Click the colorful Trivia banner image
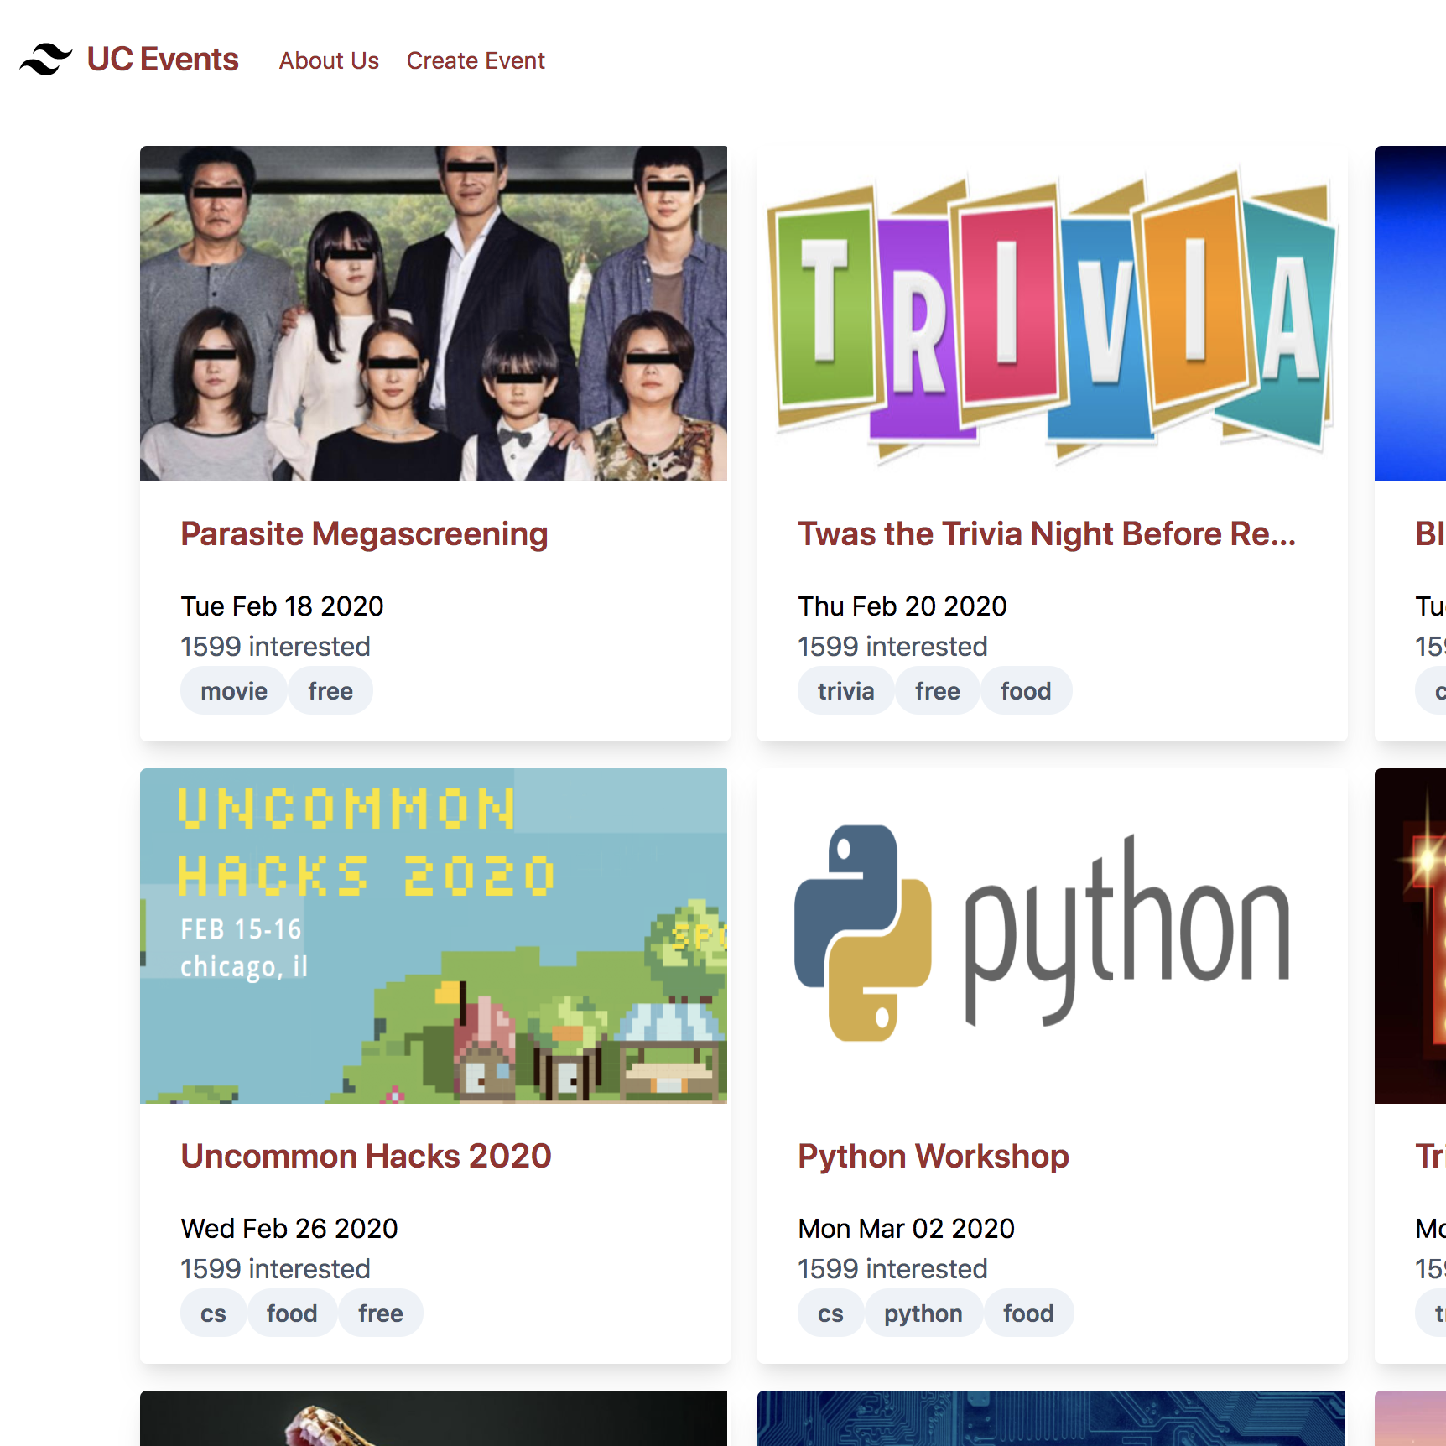This screenshot has width=1446, height=1446. click(x=1052, y=314)
